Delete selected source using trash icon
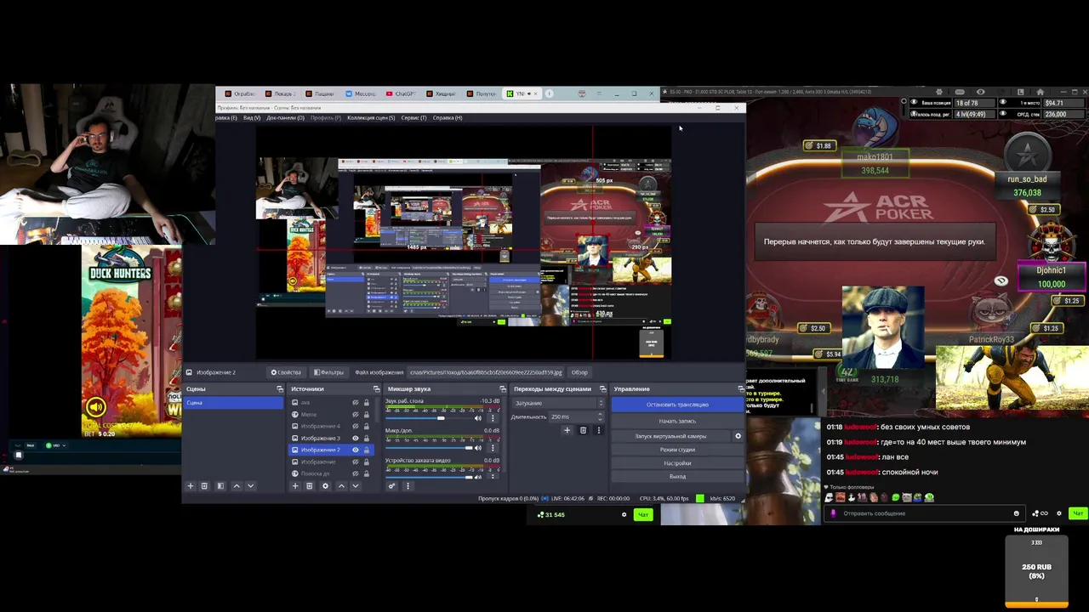The height and width of the screenshot is (612, 1089). [310, 486]
